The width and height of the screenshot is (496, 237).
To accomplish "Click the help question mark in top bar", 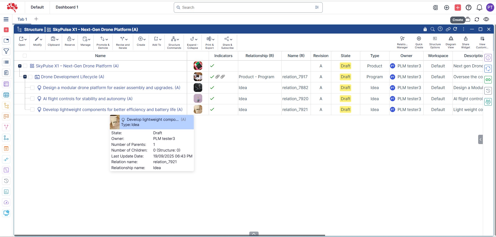I will (468, 7).
